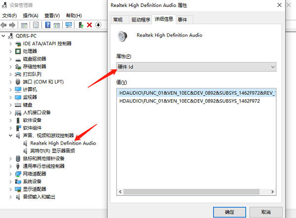The image size is (296, 218).
Task: Collapse the QDRS-PC root node
Action: [x=3, y=36]
